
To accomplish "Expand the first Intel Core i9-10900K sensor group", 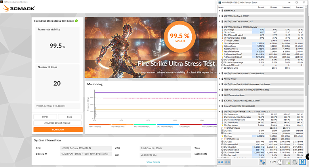I will [219, 16].
